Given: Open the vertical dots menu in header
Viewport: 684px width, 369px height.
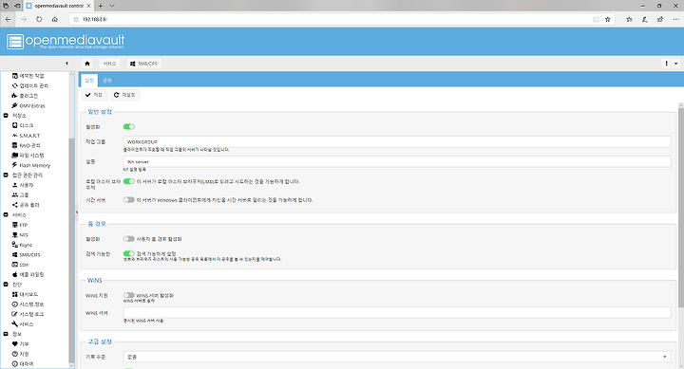Looking at the screenshot, I should pyautogui.click(x=667, y=64).
